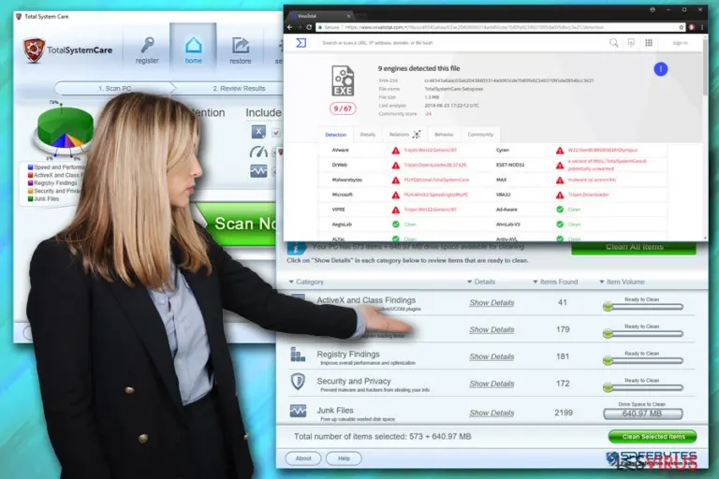Viewport: 719px width, 479px height.
Task: Open the About button
Action: pos(303,458)
